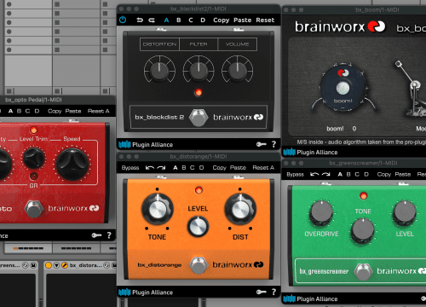Click the DIST knob on orange pedal
This screenshot has height=307, width=426.
coord(240,210)
